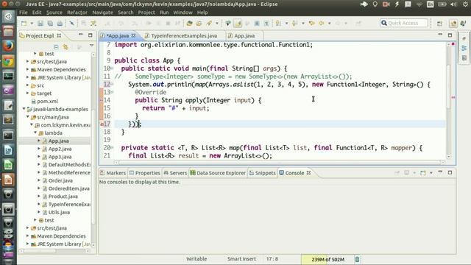The height and width of the screenshot is (265, 471).
Task: Run garbage collector trash icon
Action: pos(357,259)
